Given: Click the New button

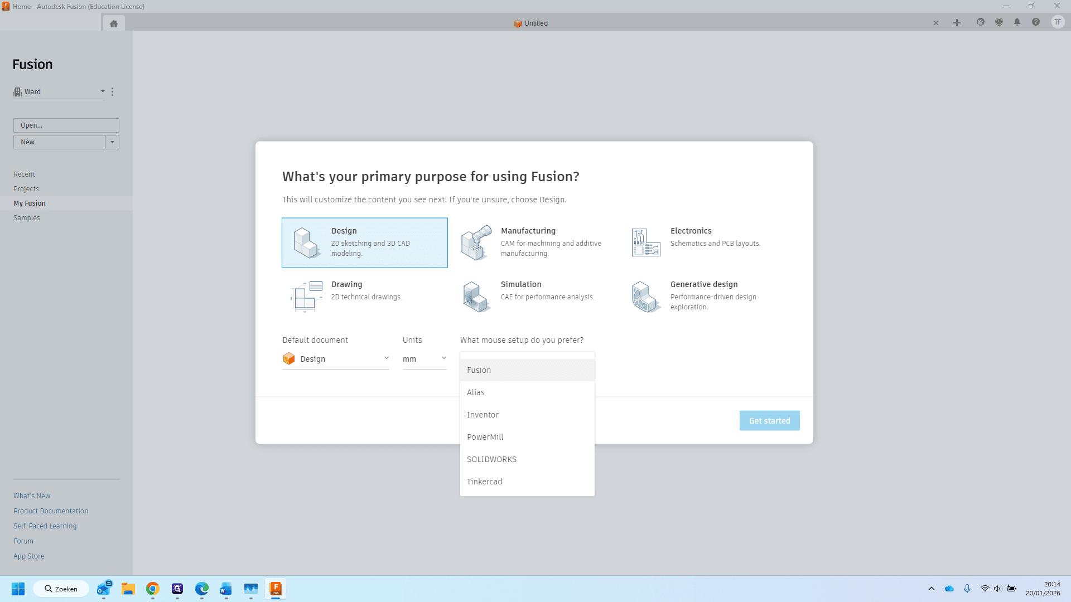Looking at the screenshot, I should point(59,142).
